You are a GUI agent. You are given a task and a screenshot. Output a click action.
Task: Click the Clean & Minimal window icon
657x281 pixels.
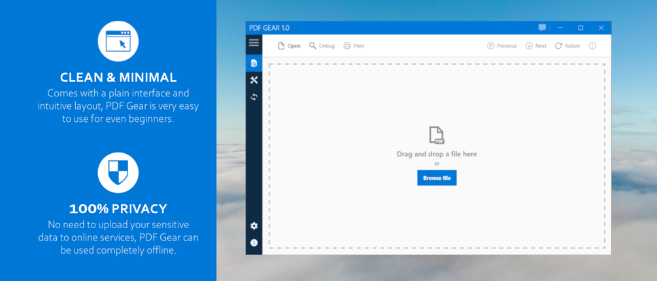(x=118, y=41)
